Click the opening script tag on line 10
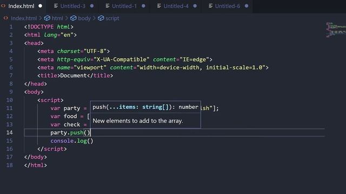The image size is (346, 194). (50, 100)
